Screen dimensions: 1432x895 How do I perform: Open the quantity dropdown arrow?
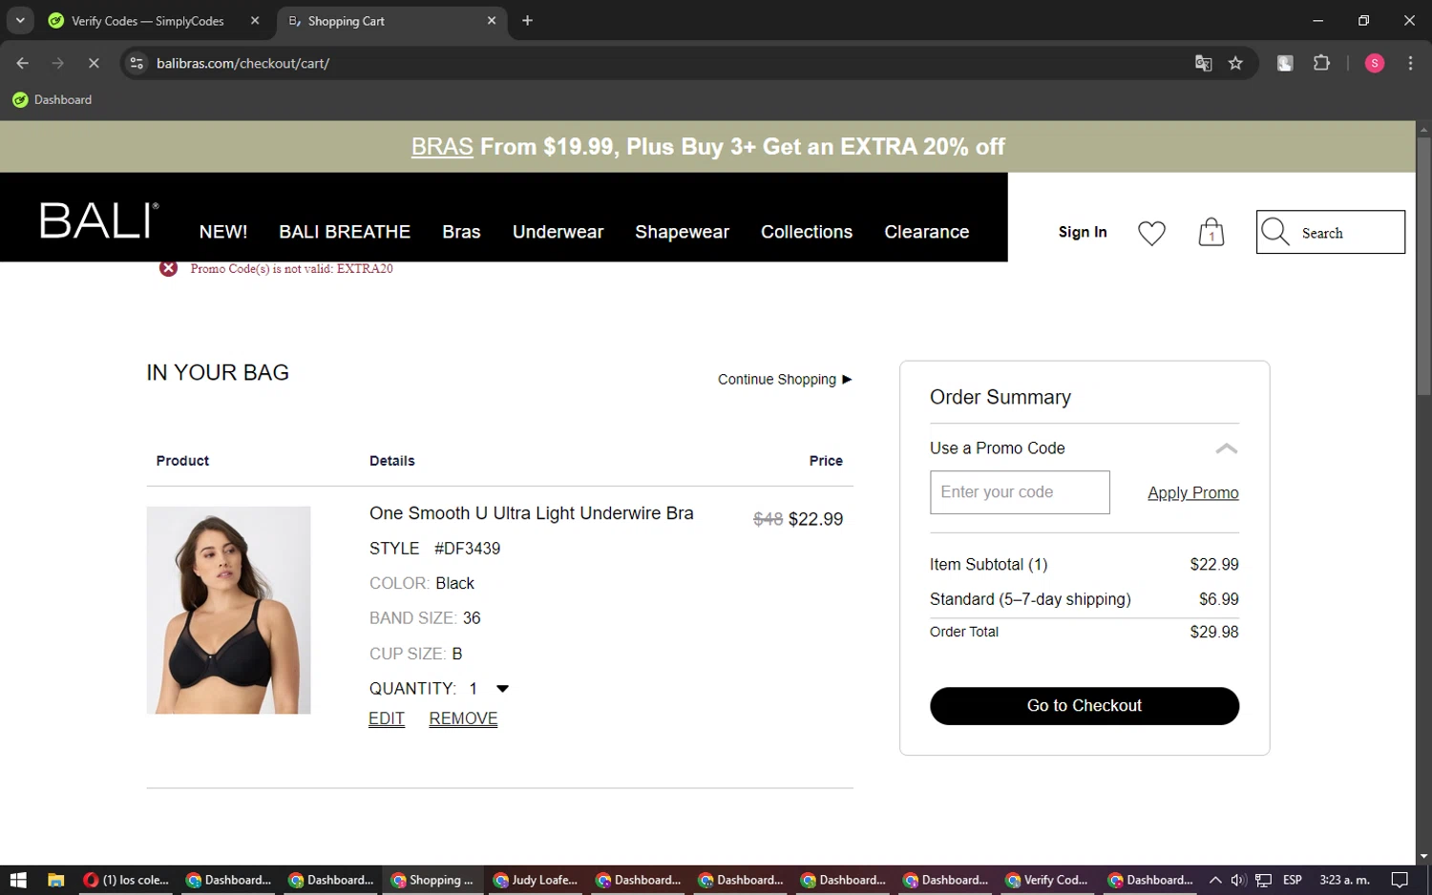point(502,689)
